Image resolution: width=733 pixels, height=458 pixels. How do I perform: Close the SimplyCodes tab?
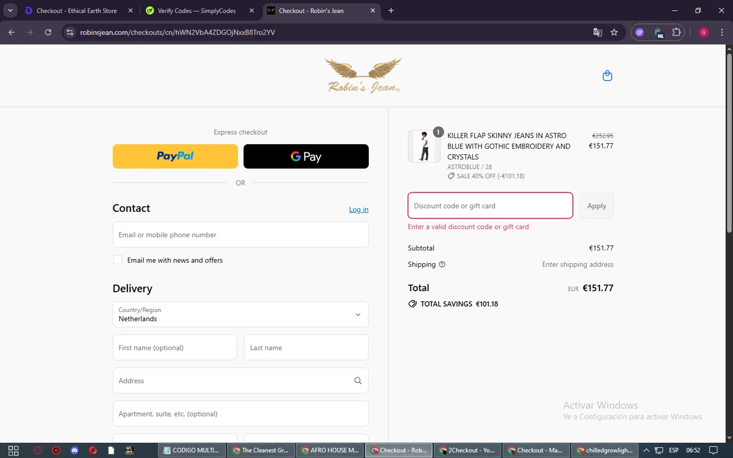click(252, 11)
